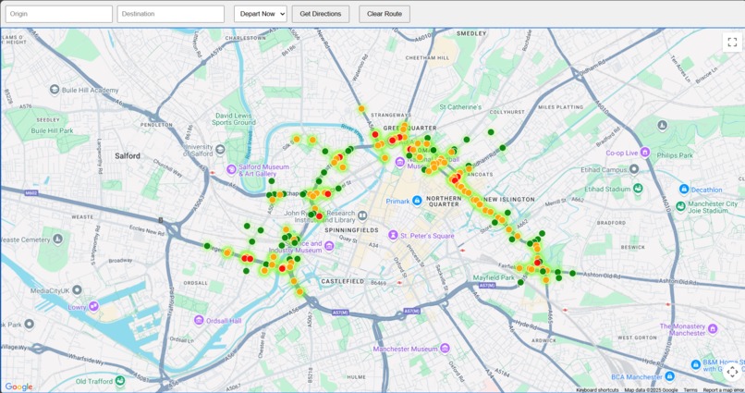Select the Co-op Live venue icon

click(x=645, y=152)
